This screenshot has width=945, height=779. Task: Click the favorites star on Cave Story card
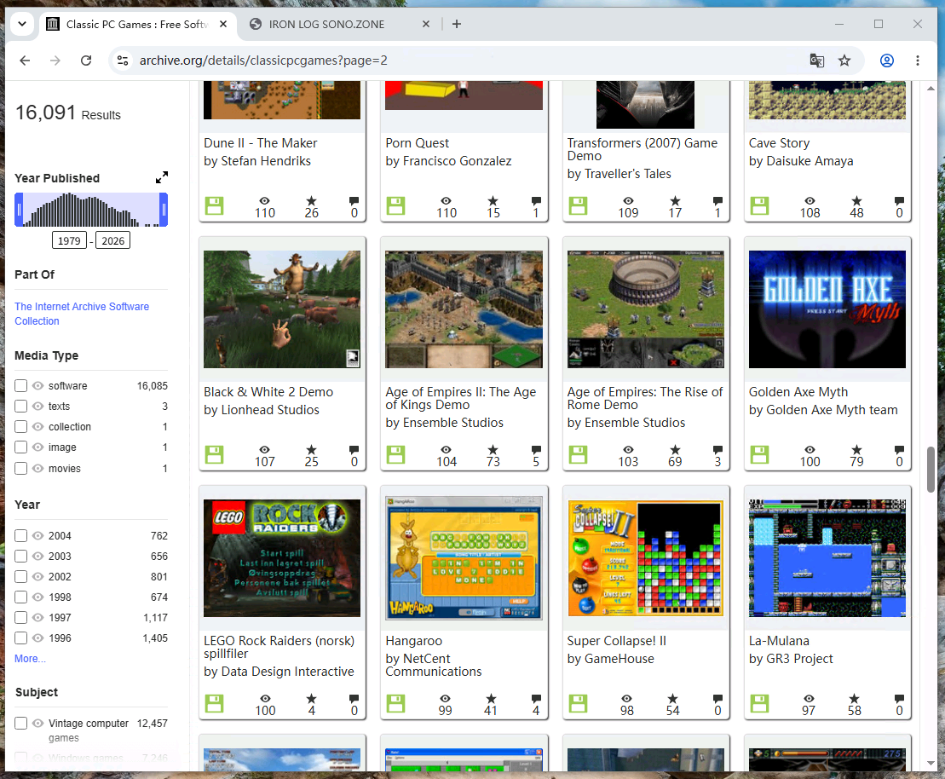pos(856,201)
